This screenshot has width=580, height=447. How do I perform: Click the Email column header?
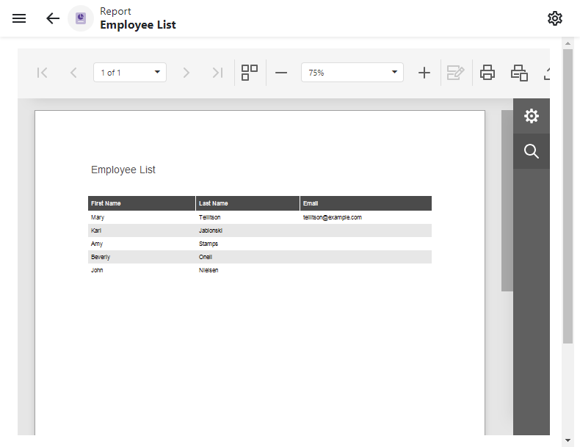coord(366,203)
